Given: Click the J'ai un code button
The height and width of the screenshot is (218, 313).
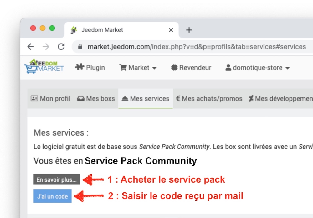Looking at the screenshot, I should (x=52, y=196).
